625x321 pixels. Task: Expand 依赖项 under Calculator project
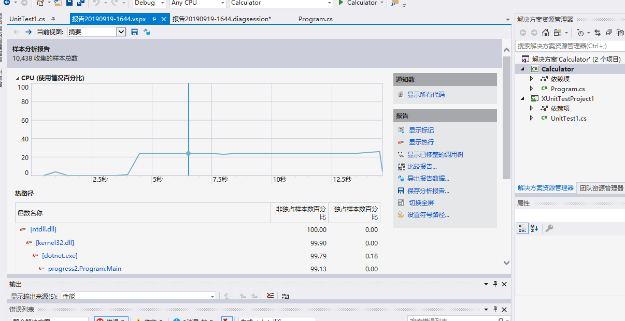click(531, 79)
